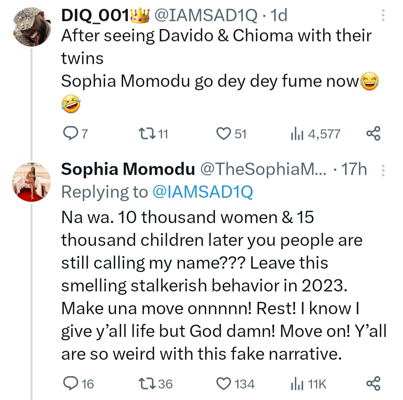The width and height of the screenshot is (403, 400).
Task: Click the 1d timestamp on first tweet
Action: [x=279, y=15]
